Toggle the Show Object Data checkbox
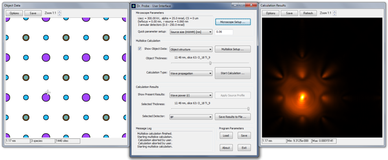This screenshot has height=160, width=388. click(x=140, y=49)
